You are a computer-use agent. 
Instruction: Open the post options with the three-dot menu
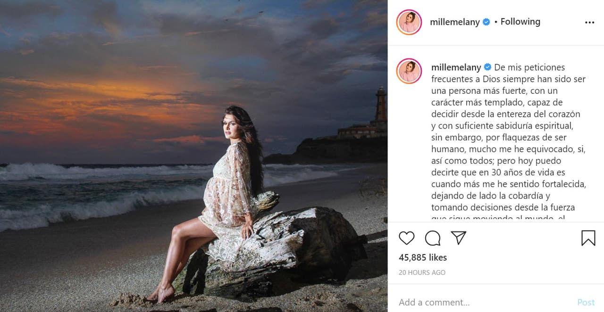pos(589,22)
